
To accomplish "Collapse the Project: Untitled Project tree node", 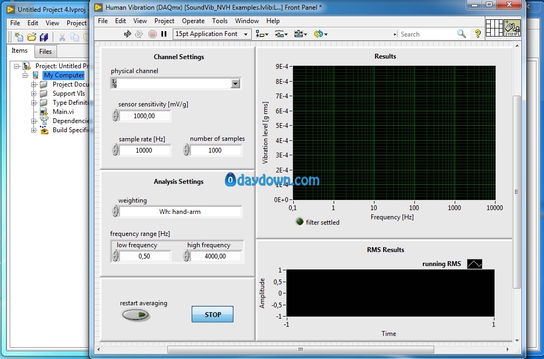I will coord(16,66).
